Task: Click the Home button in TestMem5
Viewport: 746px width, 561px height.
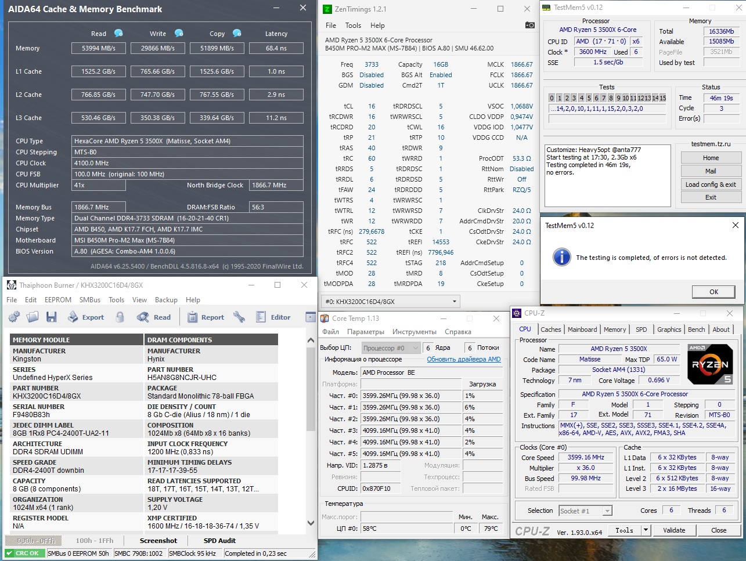Action: pos(711,158)
